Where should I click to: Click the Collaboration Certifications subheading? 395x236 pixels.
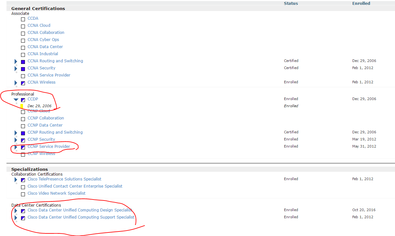coord(37,174)
